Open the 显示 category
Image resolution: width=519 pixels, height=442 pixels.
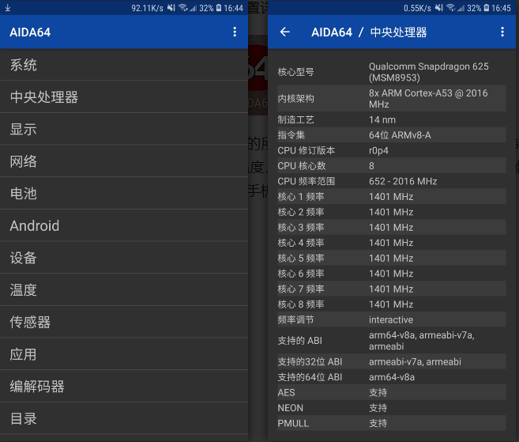tap(124, 129)
